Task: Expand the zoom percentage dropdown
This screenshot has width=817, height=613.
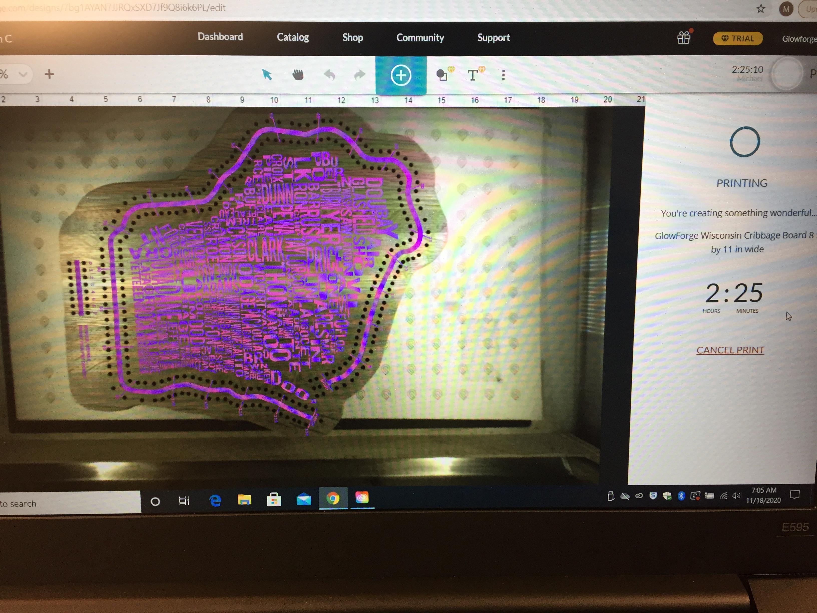Action: [x=23, y=74]
